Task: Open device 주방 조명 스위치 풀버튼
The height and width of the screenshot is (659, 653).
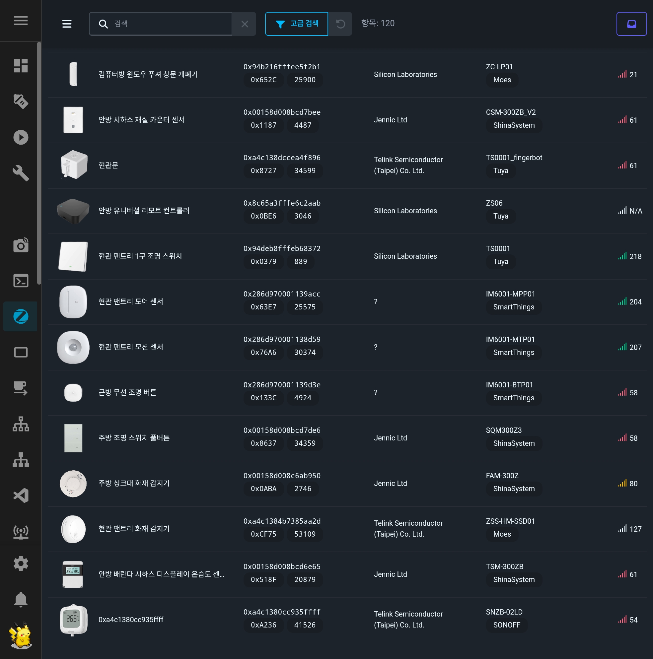Action: [x=134, y=438]
